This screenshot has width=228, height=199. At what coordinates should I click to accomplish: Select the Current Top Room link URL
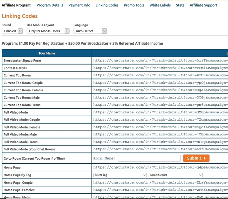[x=160, y=75]
